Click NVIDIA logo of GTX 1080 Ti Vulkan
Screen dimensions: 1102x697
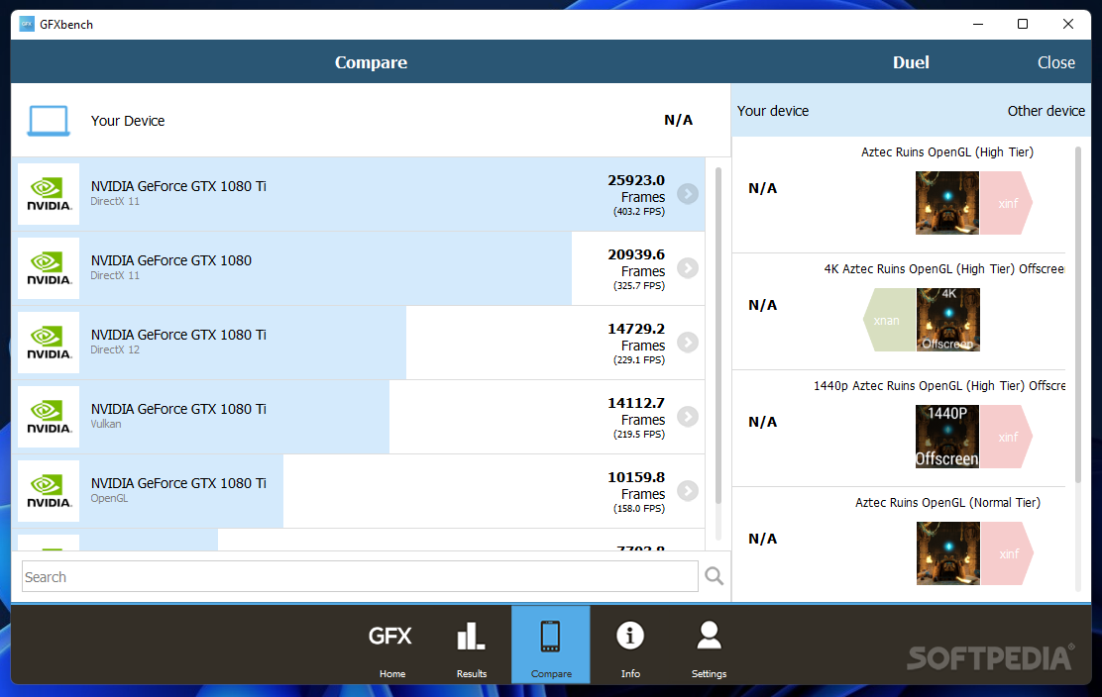[49, 417]
